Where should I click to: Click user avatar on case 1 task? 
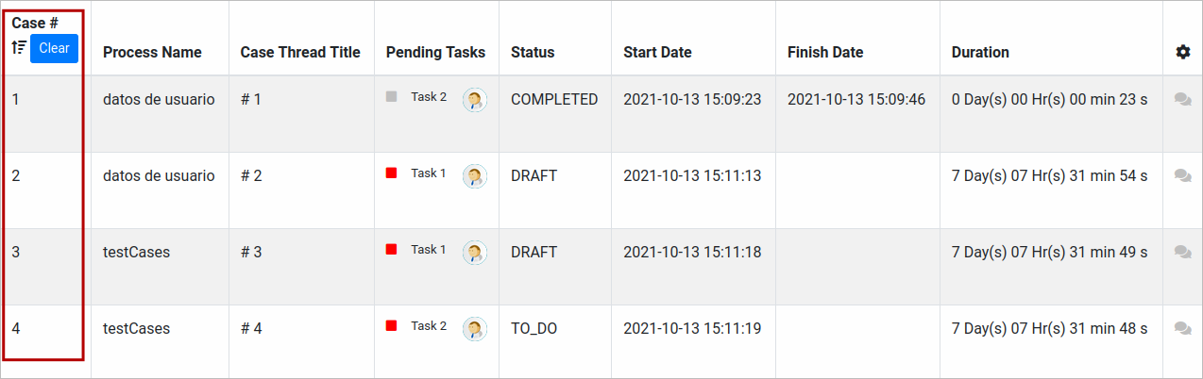[475, 100]
